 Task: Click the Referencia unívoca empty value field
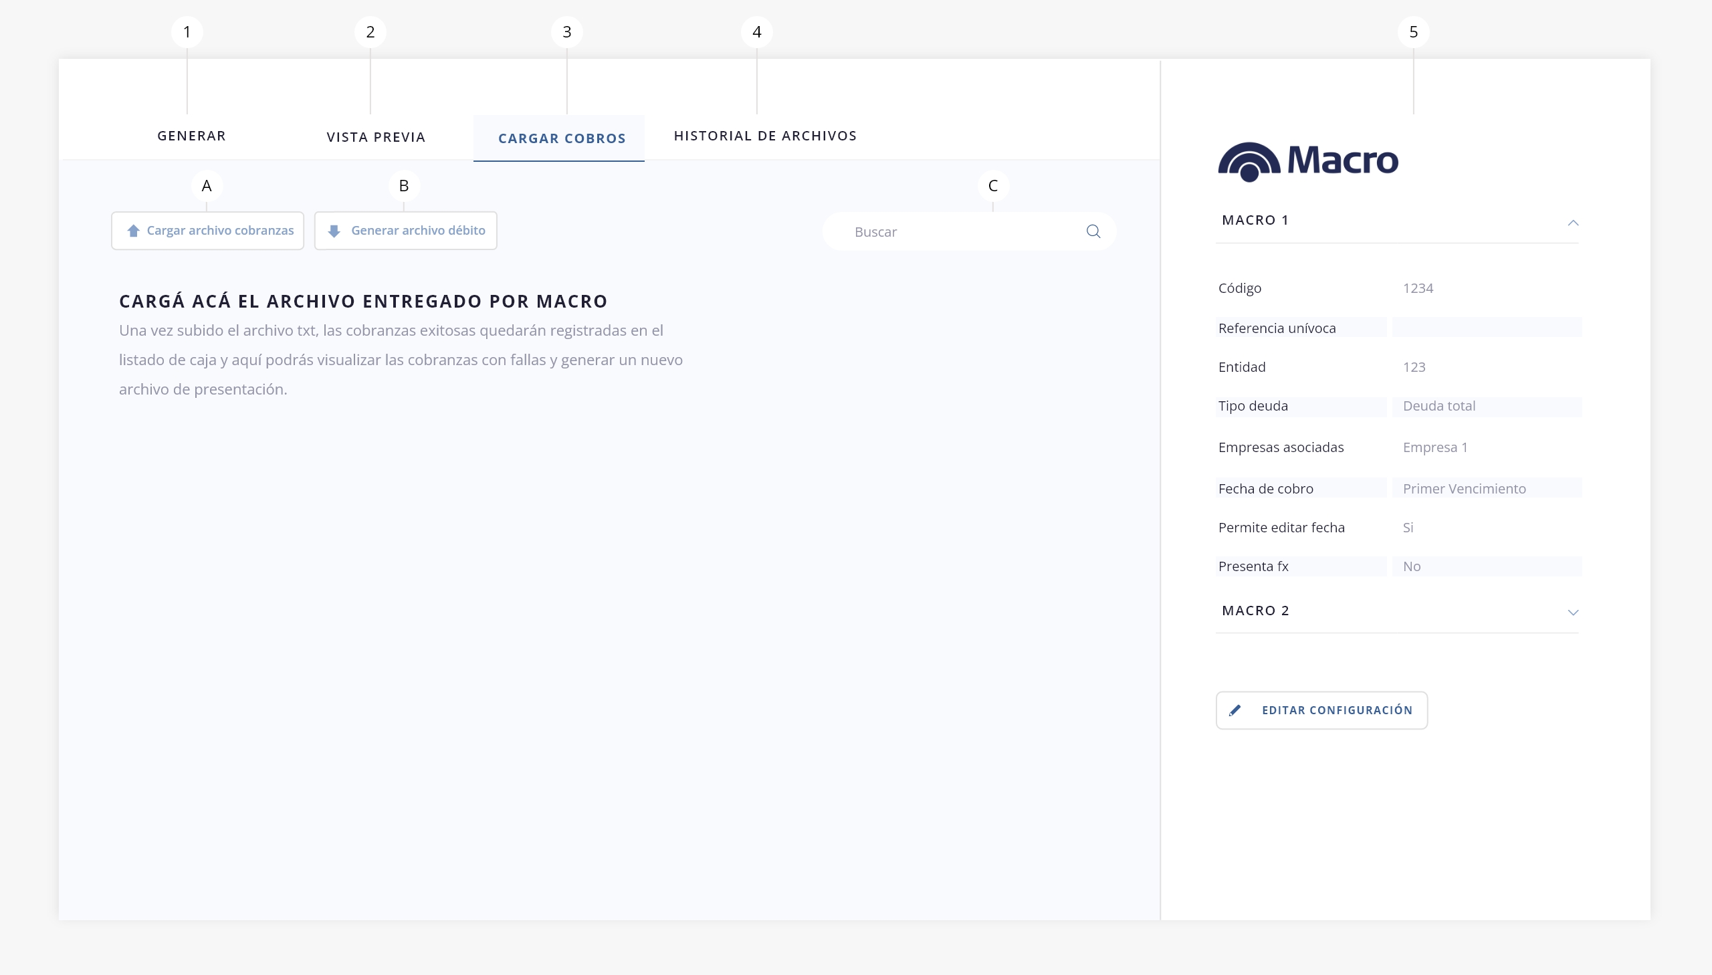pos(1487,328)
